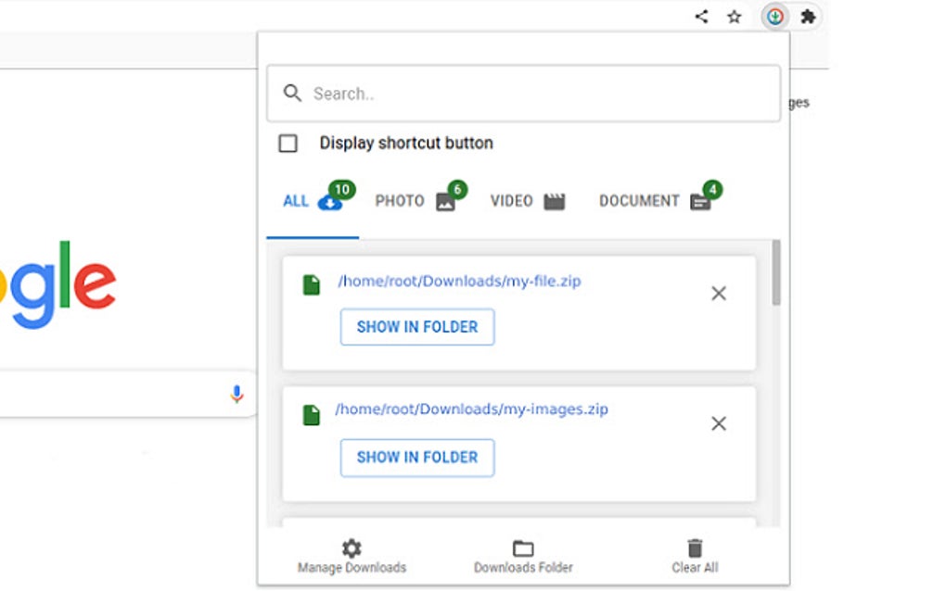The width and height of the screenshot is (946, 591).
Task: Open the downloads extension icon in the toolbar
Action: (x=773, y=16)
